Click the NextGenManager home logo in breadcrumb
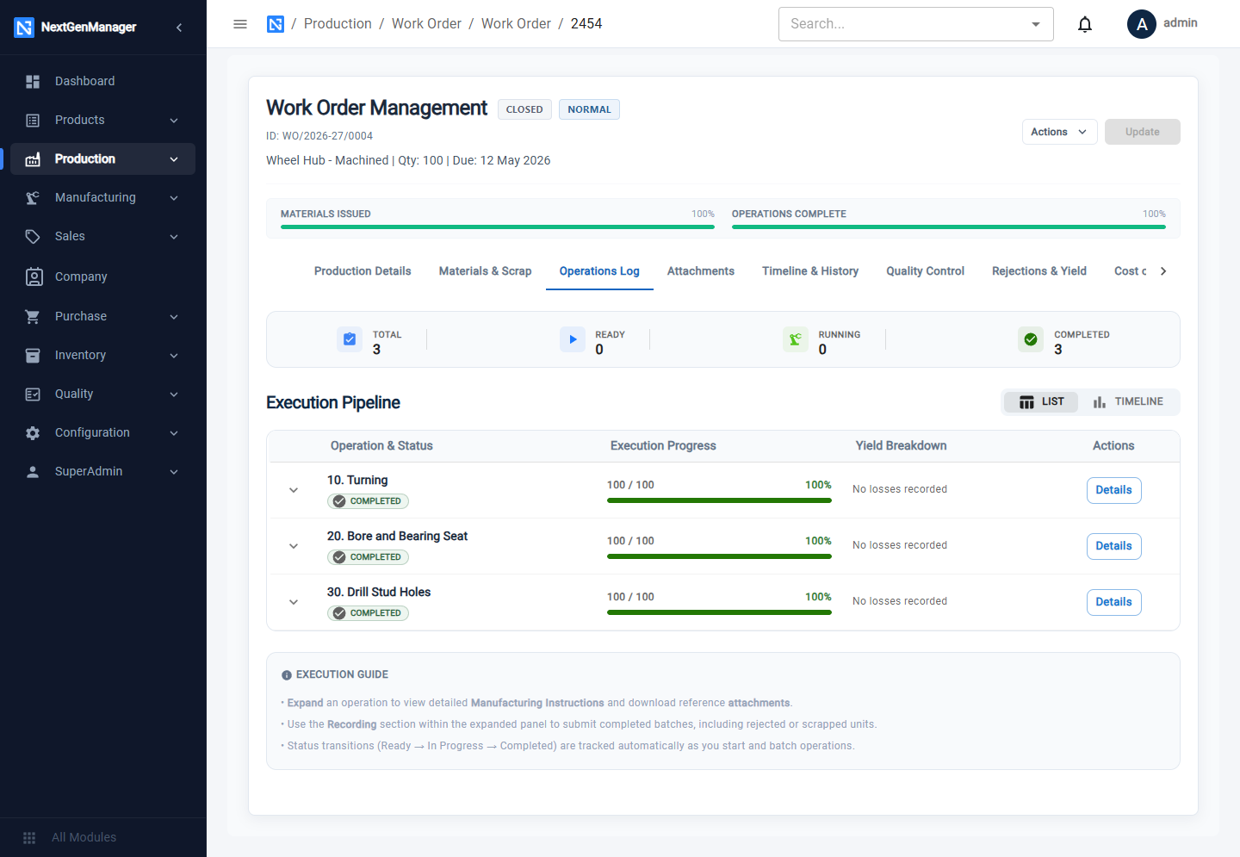This screenshot has height=857, width=1240. pyautogui.click(x=276, y=24)
